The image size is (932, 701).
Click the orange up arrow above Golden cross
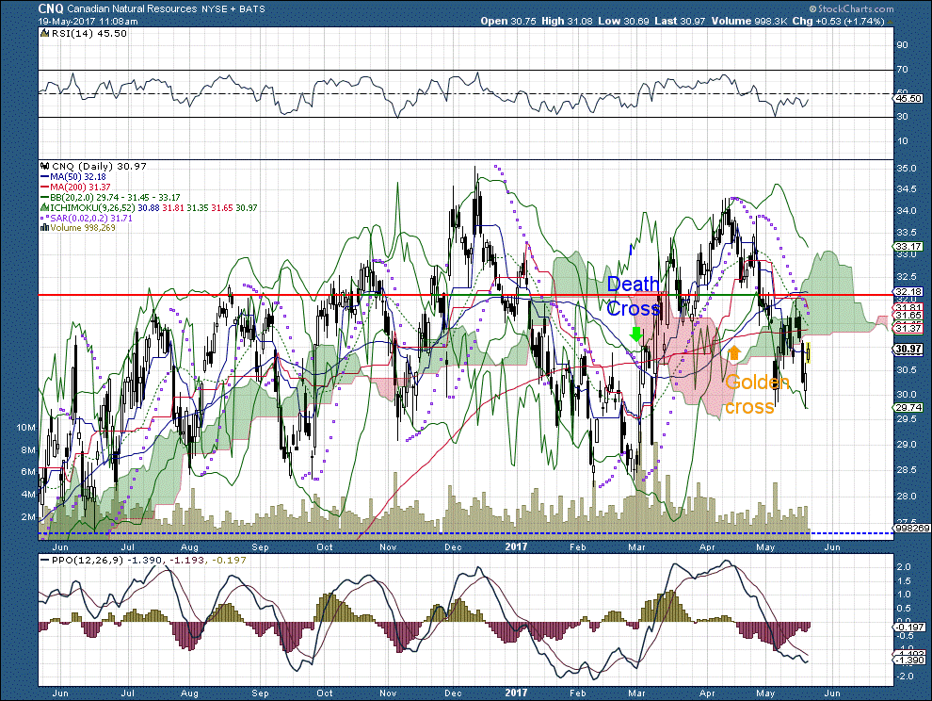point(733,352)
